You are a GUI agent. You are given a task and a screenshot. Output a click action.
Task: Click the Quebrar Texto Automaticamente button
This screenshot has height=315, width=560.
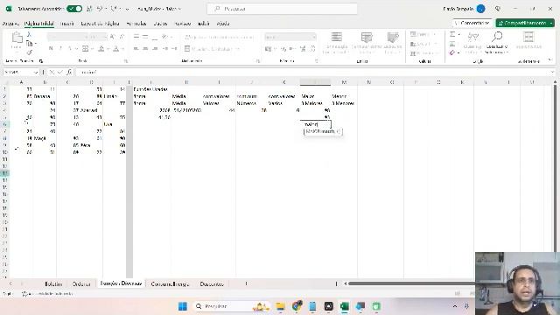[x=219, y=37]
